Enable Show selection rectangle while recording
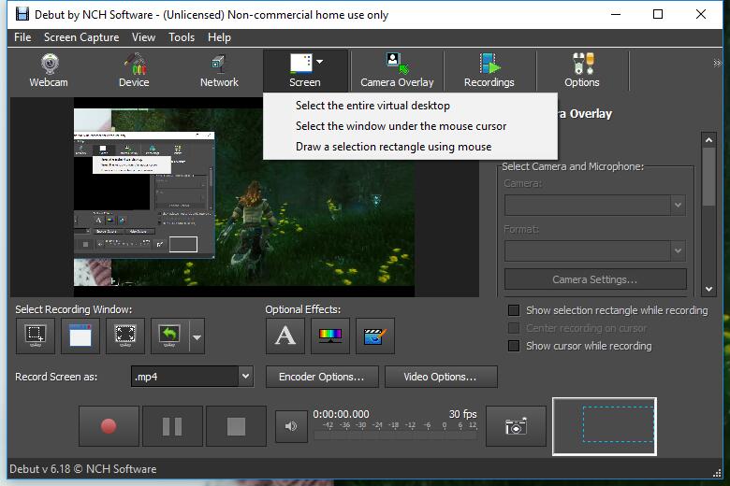The height and width of the screenshot is (486, 730). 513,310
